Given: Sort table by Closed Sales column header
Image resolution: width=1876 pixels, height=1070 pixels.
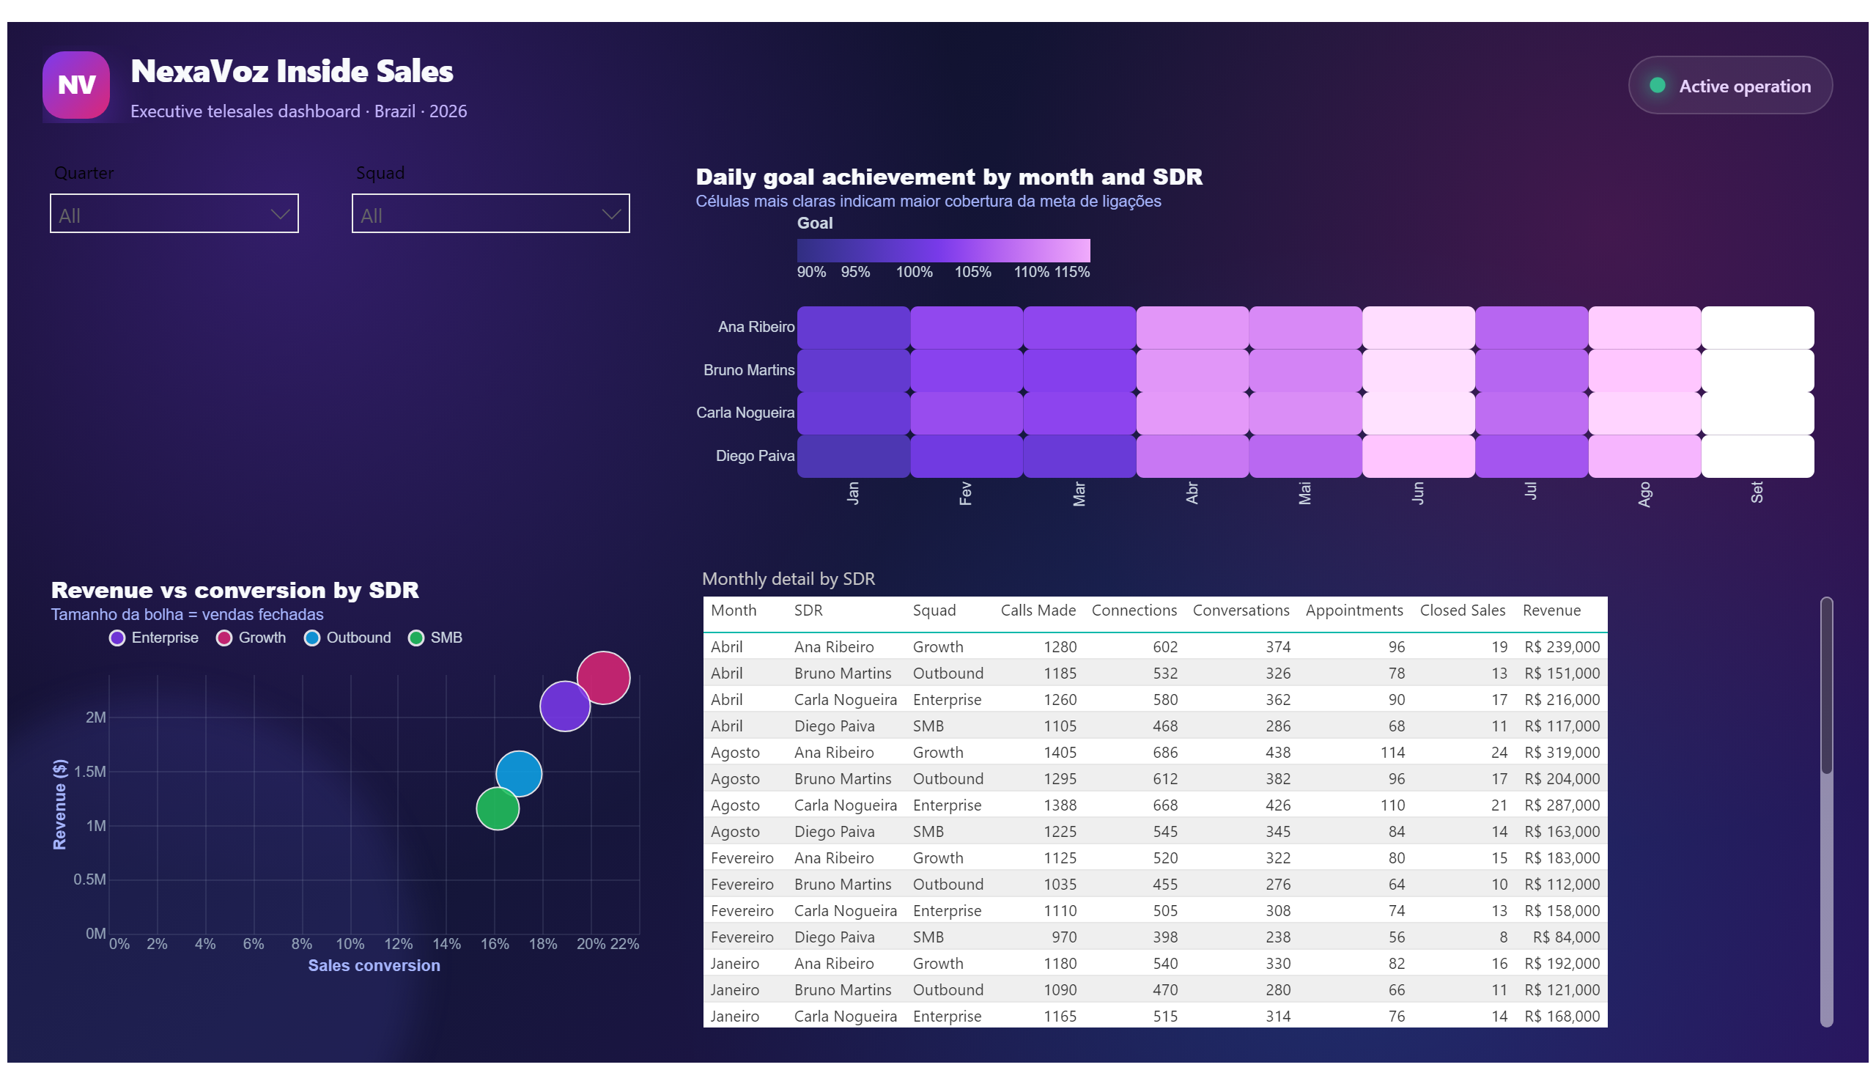Looking at the screenshot, I should point(1461,610).
